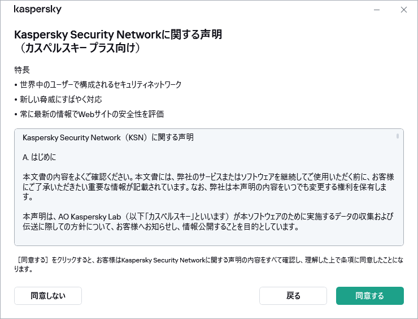Click the （カスペルスキー プラス向け） subtitle line
The height and width of the screenshot is (319, 418).
click(x=77, y=49)
